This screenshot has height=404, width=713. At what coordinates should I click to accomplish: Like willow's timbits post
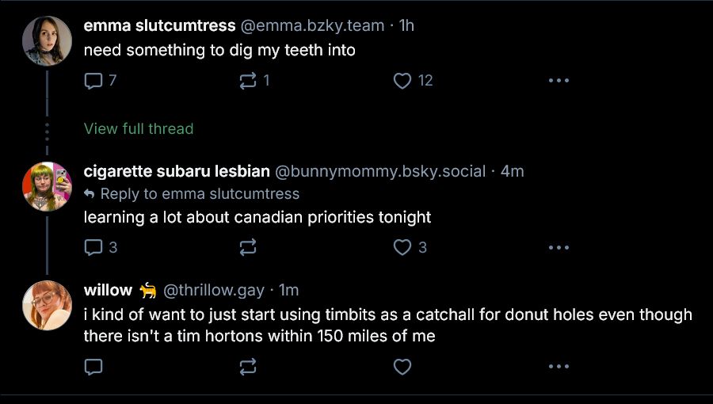tap(402, 366)
